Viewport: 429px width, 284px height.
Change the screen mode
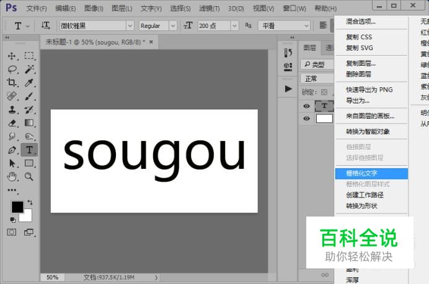29,232
